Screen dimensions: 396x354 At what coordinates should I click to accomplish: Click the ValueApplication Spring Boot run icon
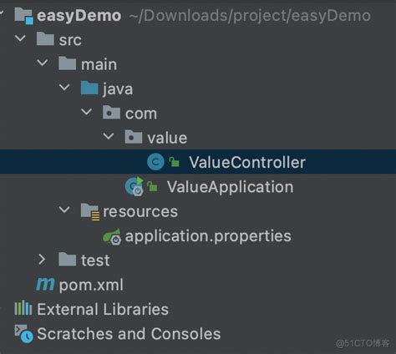[x=135, y=186]
